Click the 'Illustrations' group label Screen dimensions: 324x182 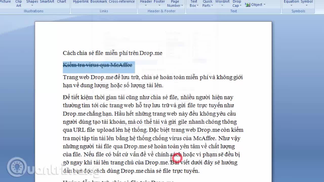pos(33,11)
